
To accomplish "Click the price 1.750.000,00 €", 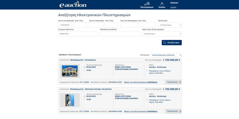I will tap(171, 60).
